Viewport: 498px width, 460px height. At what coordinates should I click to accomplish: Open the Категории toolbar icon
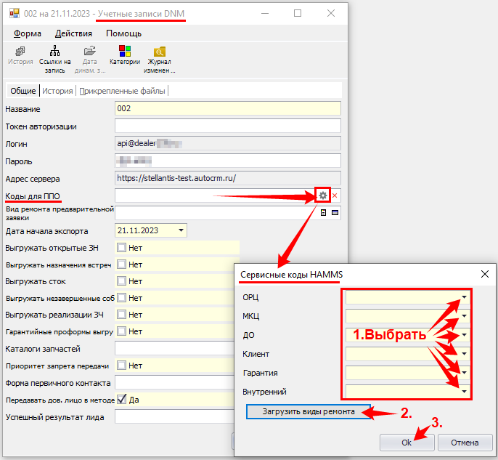click(x=125, y=55)
